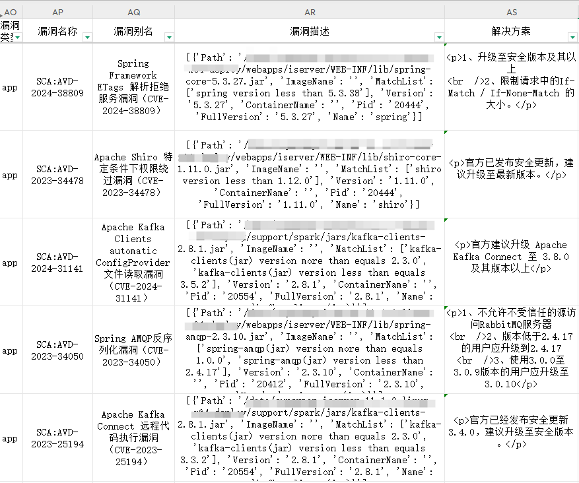Select app cell in AVD-2023-25194 row
The height and width of the screenshot is (483, 579).
click(x=11, y=437)
